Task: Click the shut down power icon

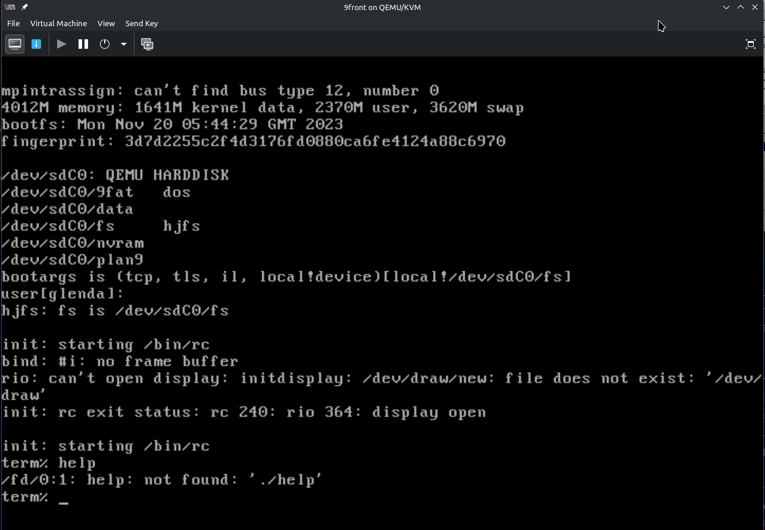Action: [x=105, y=44]
